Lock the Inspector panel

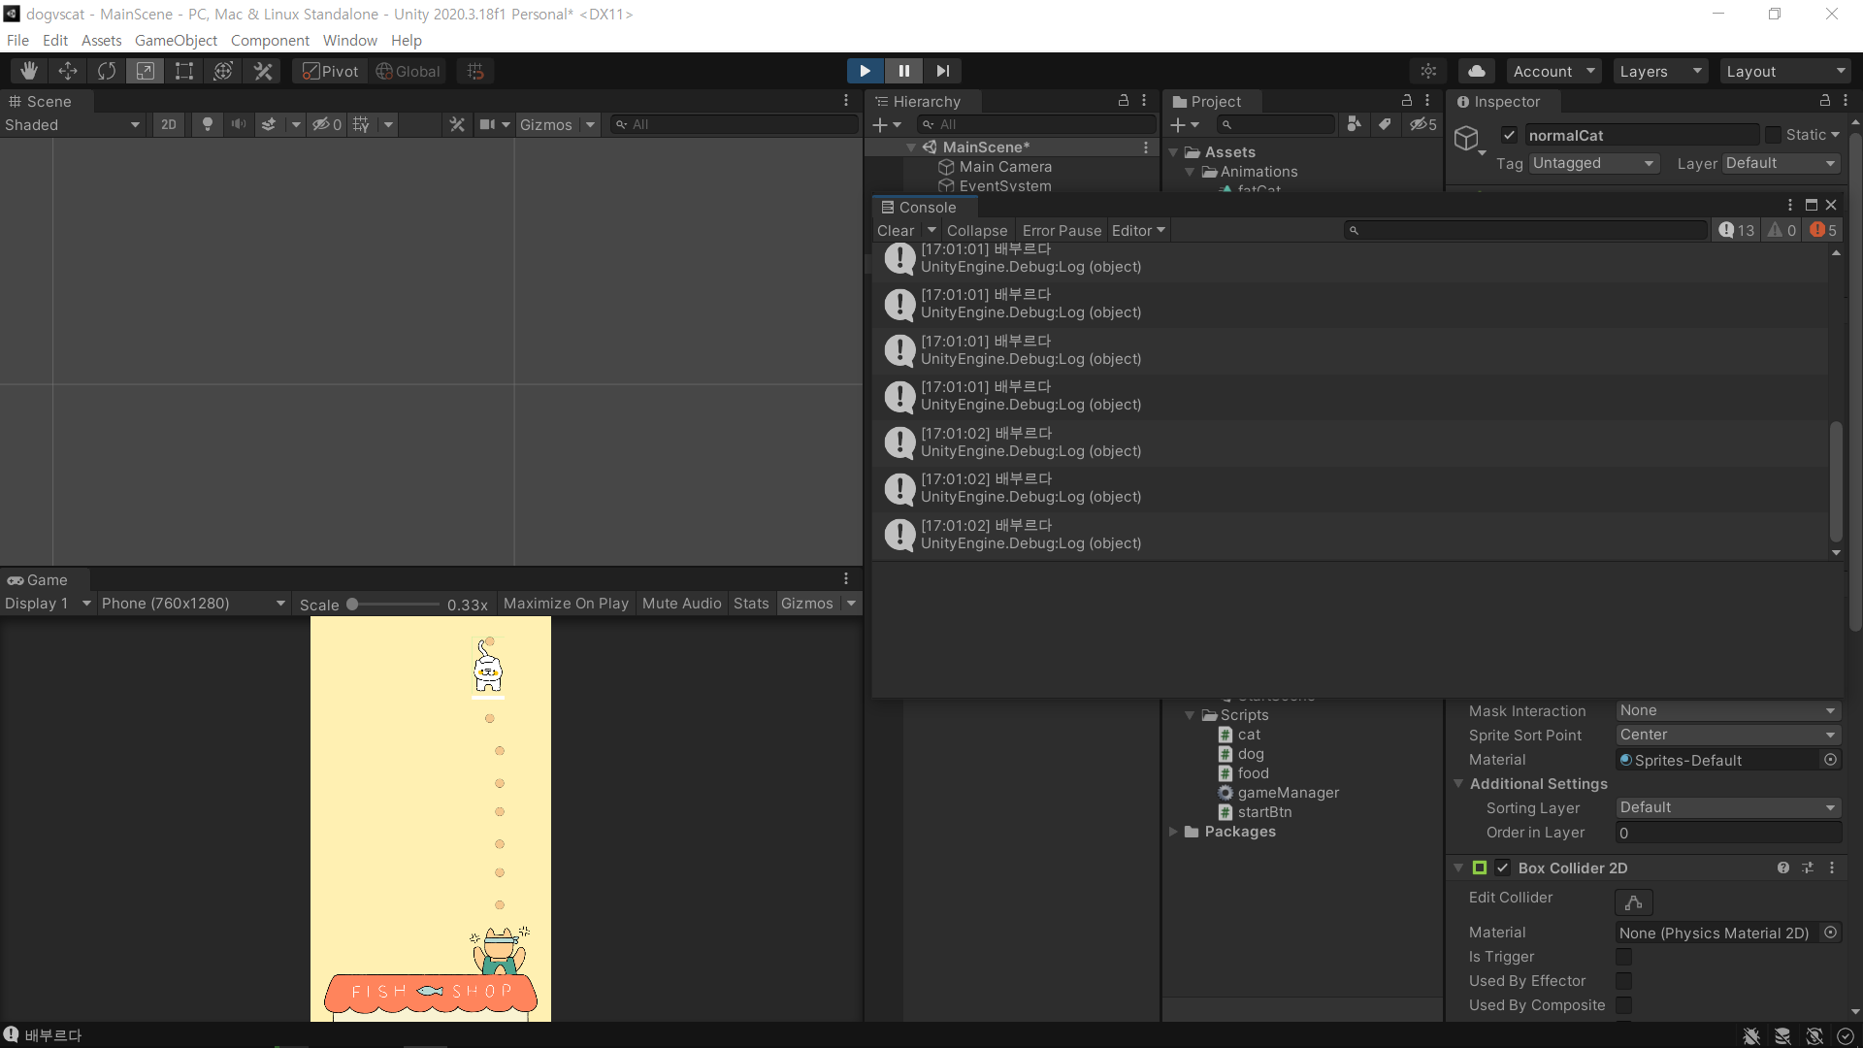1824,101
